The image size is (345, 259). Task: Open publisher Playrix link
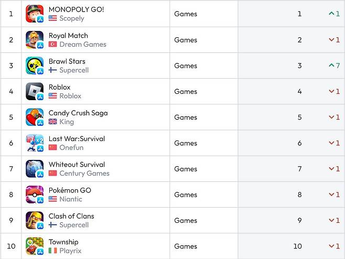(71, 251)
